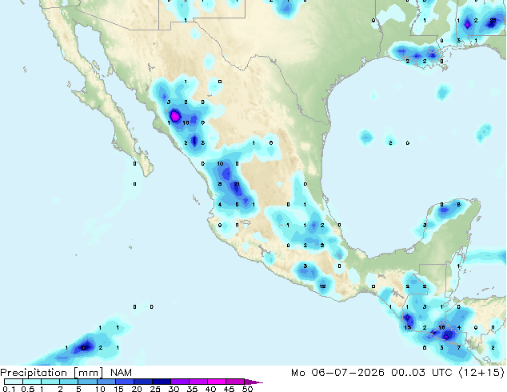The image size is (507, 392).
Task: Click the '23' value in the top-right
Action: 493,20
